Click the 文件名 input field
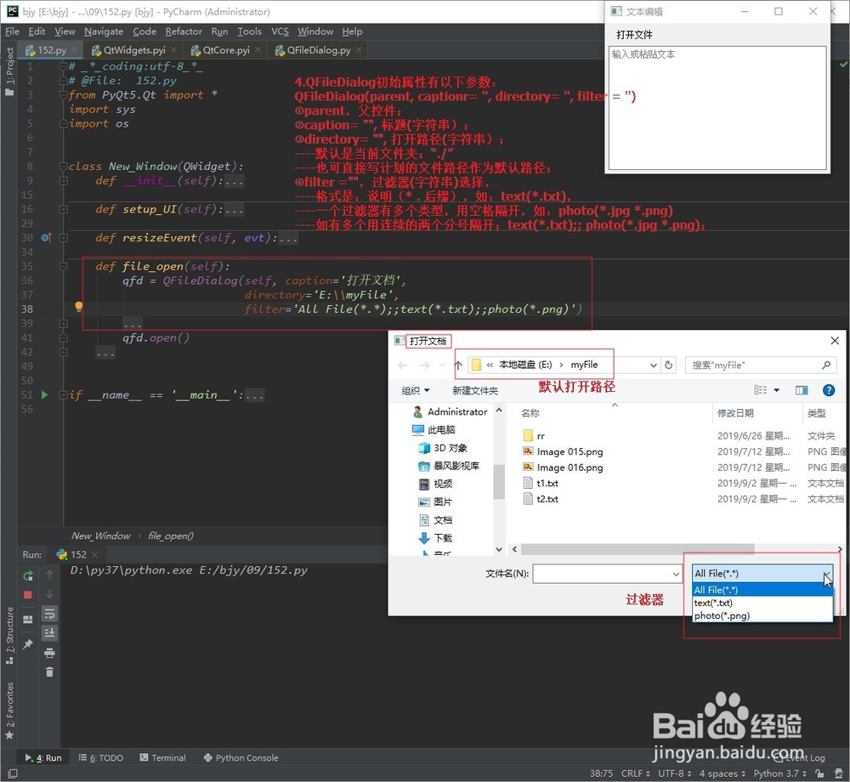The width and height of the screenshot is (850, 782). click(x=601, y=574)
